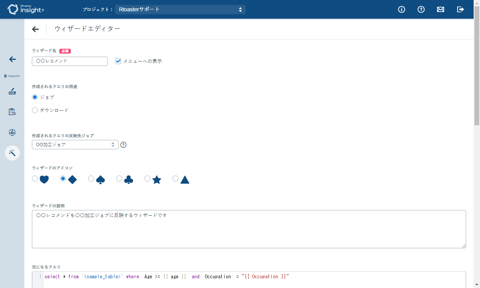Select the diamond wizard icon

click(63, 178)
